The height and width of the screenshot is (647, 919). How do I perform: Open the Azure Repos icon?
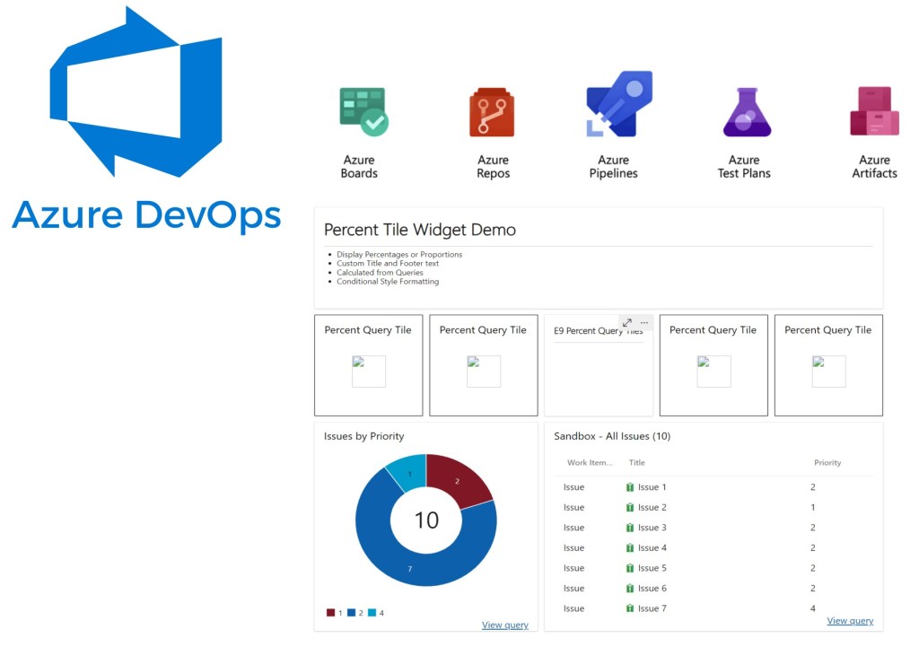click(x=492, y=112)
